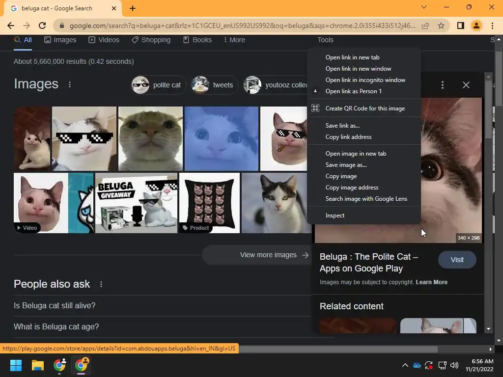Viewport: 503px width, 377px height.
Task: Open the cat with pixel sunglasses thumbnail
Action: pyautogui.click(x=84, y=138)
